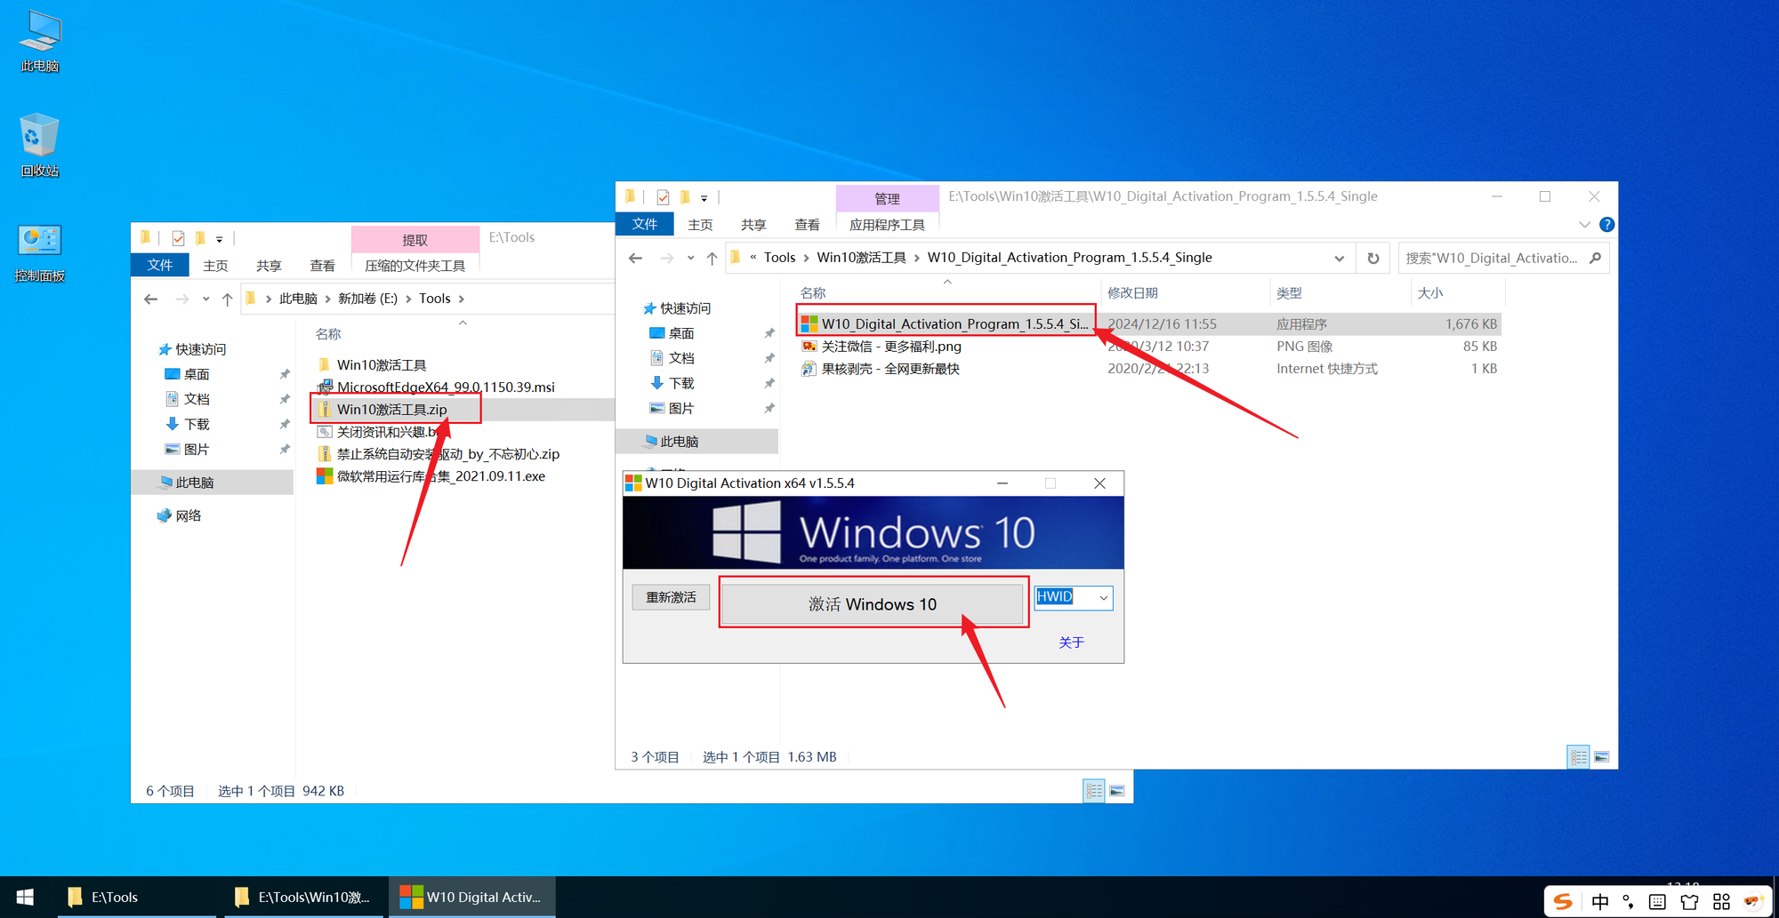Click the 激活 Windows 10 button
Viewport: 1779px width, 918px height.
click(x=872, y=604)
